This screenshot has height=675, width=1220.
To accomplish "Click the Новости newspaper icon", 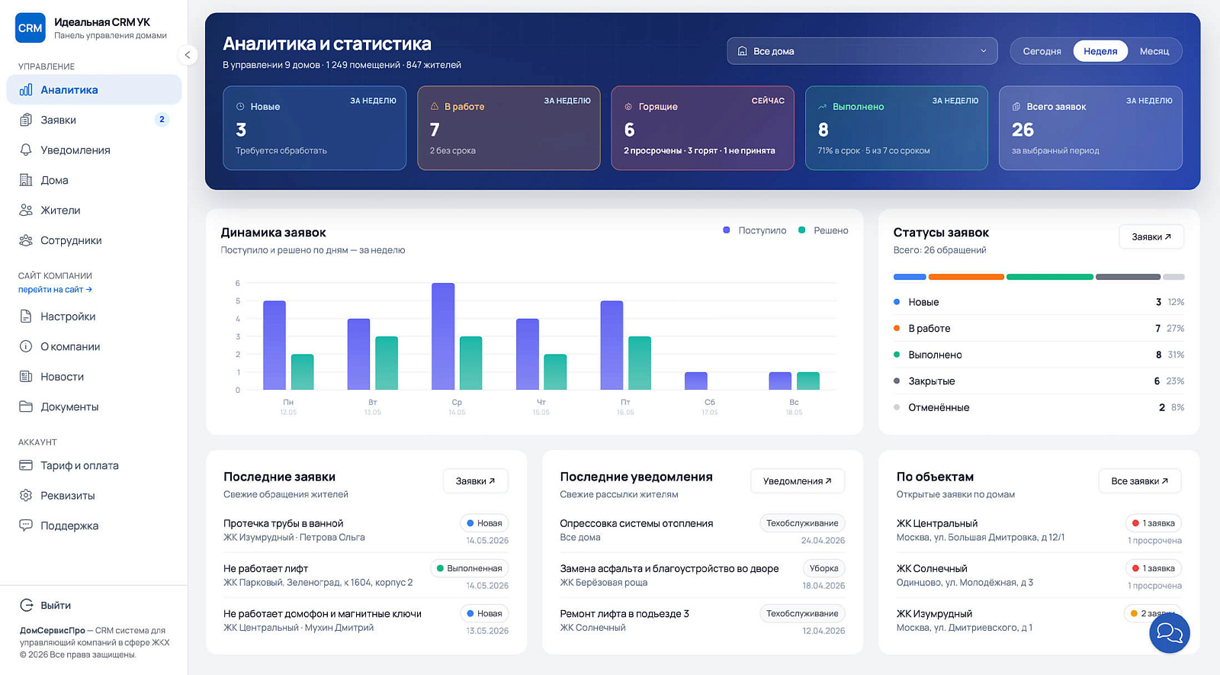I will (x=26, y=376).
